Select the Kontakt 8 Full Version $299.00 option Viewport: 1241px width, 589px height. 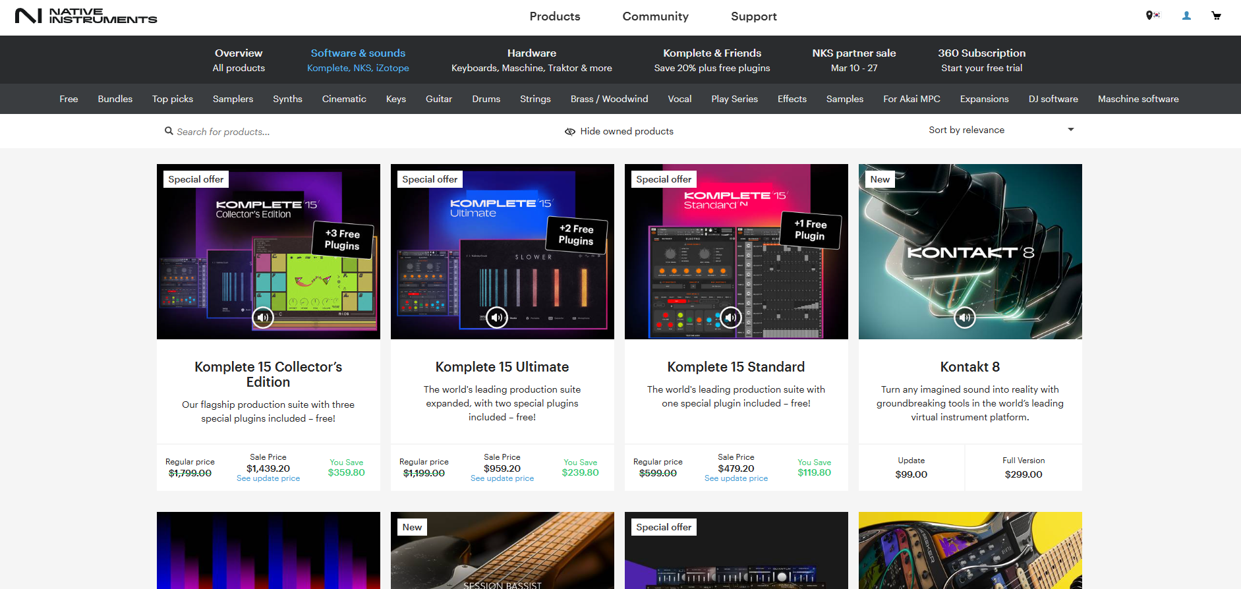1024,468
